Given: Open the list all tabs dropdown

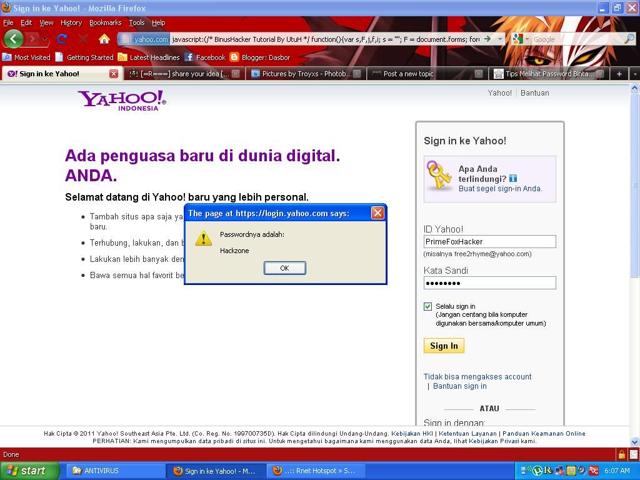Looking at the screenshot, I should 635,74.
